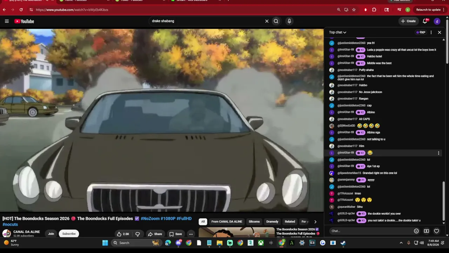Open the YouTube guide hamburger menu

7,21
